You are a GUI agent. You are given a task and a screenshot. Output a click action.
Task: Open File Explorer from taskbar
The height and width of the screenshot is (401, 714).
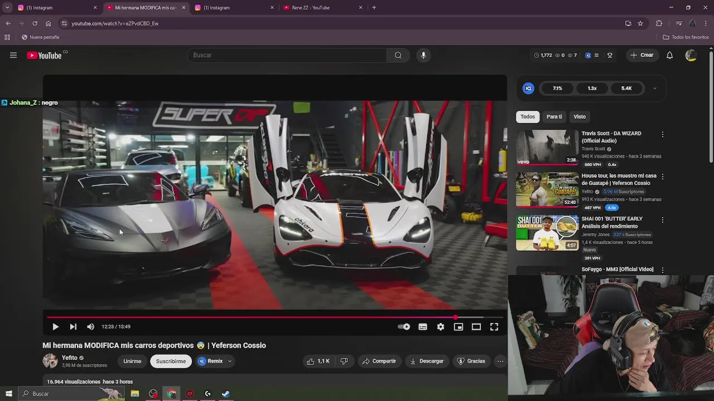pos(134,394)
